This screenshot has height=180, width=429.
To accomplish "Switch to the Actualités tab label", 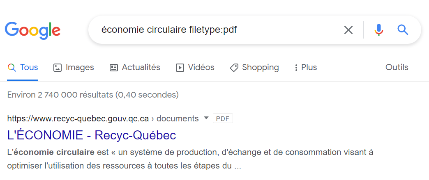I will (141, 67).
